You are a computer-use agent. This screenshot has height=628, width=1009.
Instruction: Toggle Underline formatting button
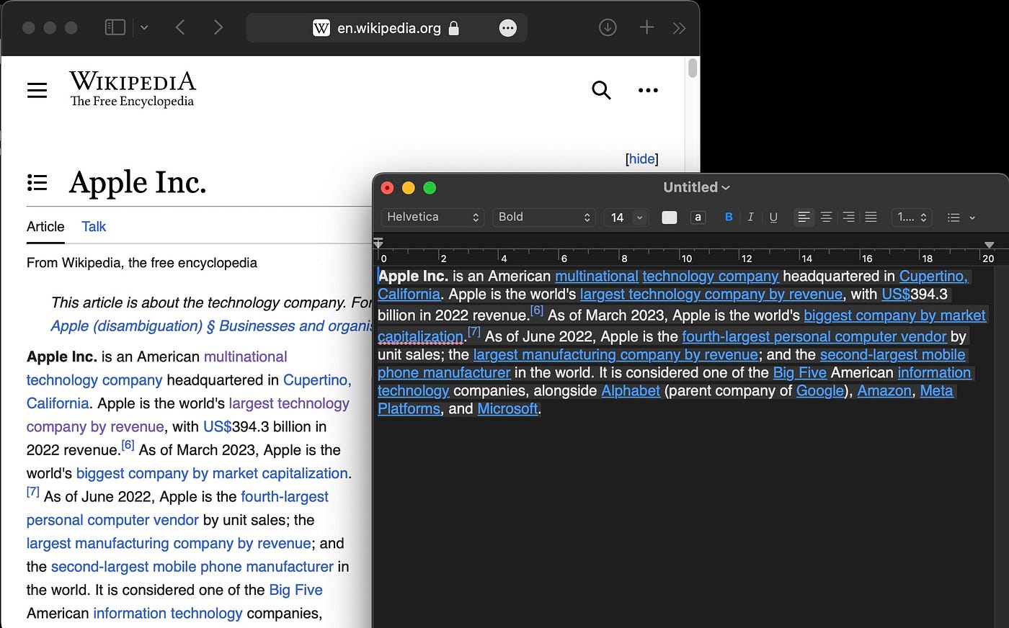(x=773, y=217)
